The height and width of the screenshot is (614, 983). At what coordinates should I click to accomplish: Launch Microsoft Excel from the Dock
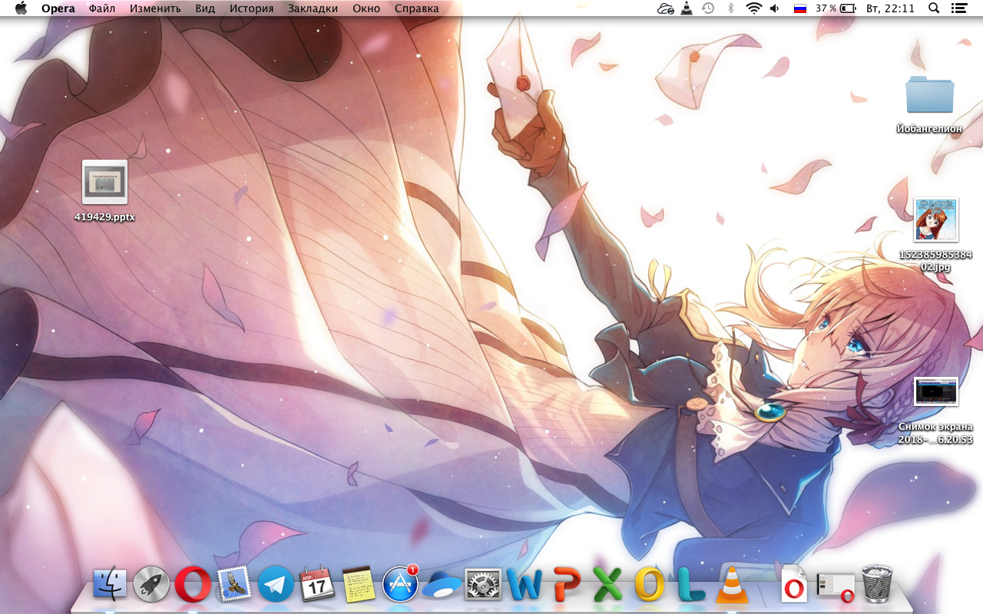(607, 586)
